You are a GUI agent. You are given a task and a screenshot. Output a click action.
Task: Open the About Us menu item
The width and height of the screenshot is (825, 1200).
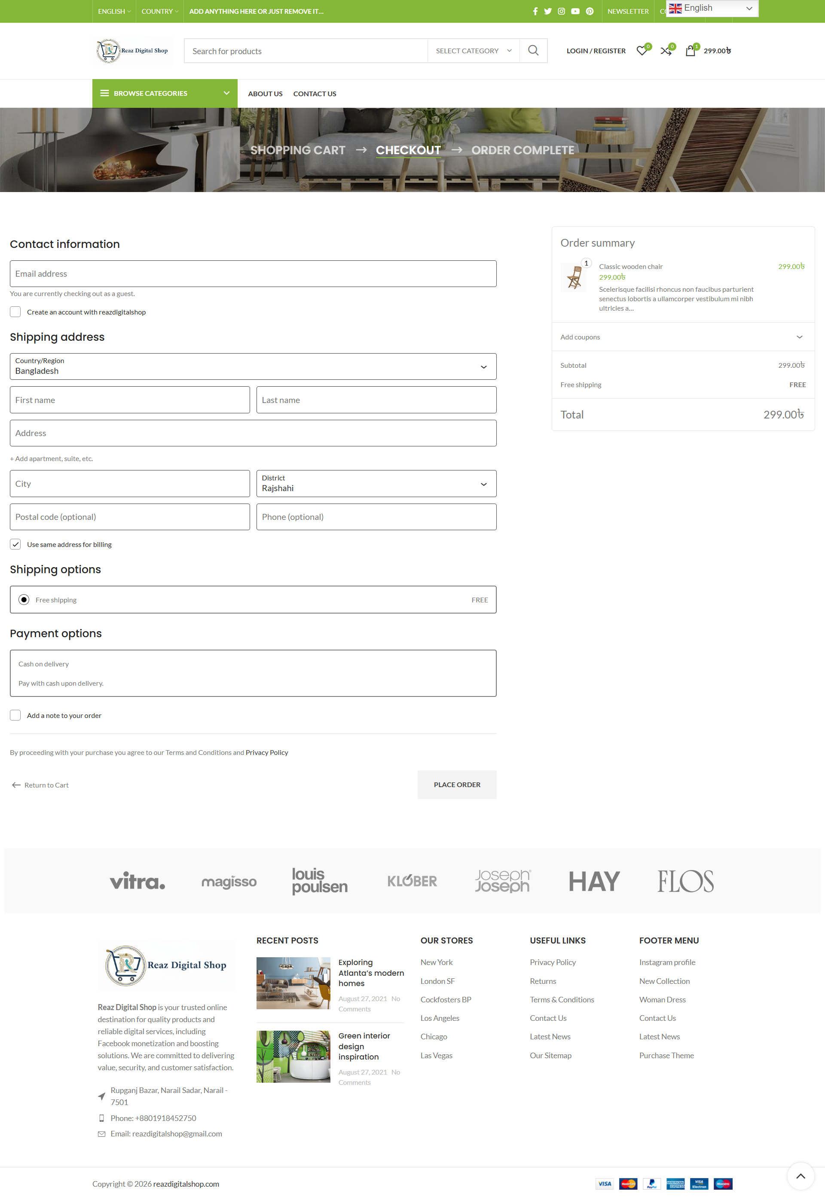click(x=265, y=94)
